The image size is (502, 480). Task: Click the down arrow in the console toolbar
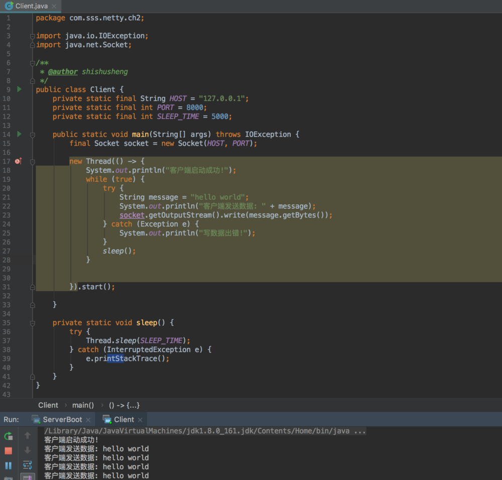28,450
